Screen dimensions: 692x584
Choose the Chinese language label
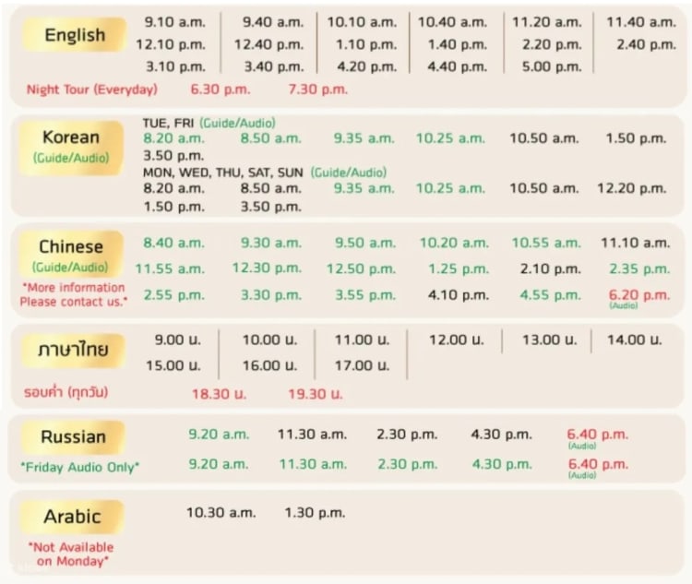(x=71, y=246)
